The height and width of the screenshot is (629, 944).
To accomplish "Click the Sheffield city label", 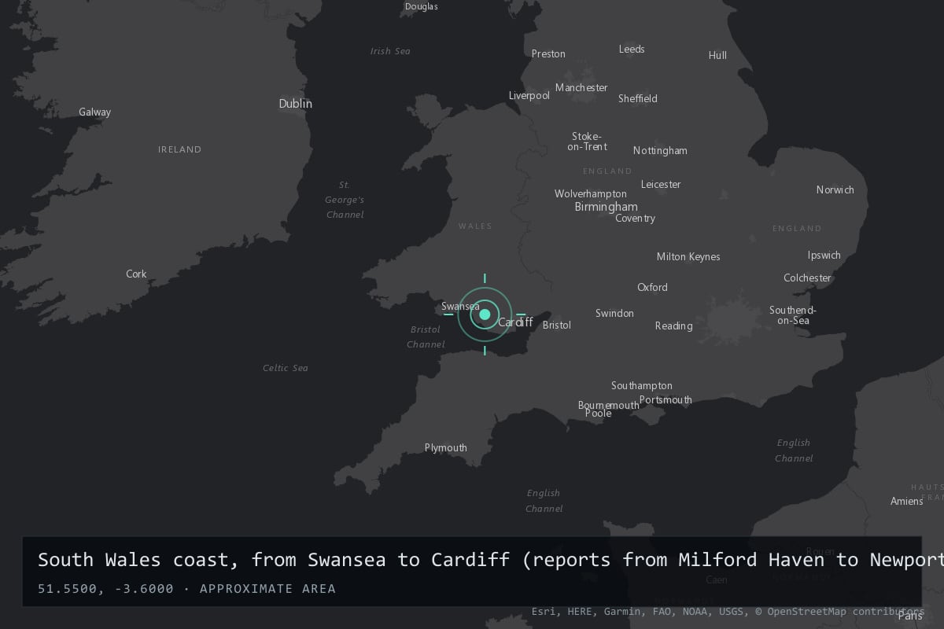I will click(637, 98).
